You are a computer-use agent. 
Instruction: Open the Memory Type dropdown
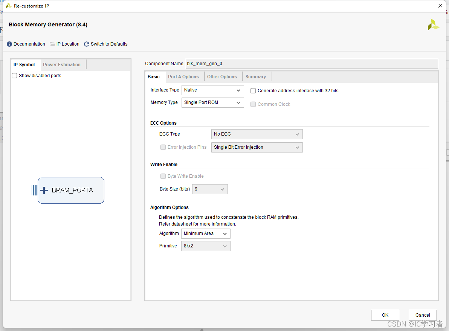click(213, 102)
